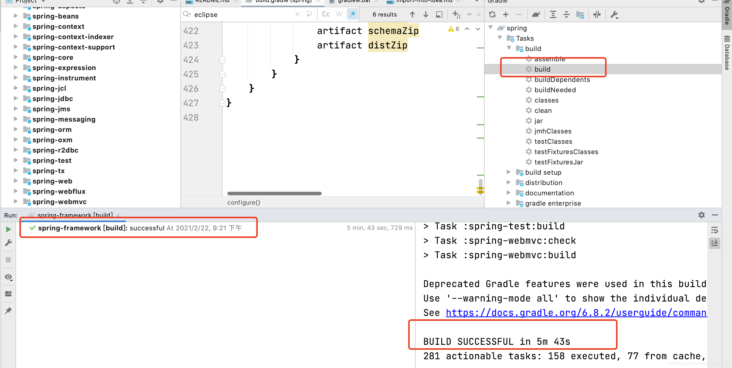The width and height of the screenshot is (732, 368).
Task: Toggle Match Case search option
Action: pyautogui.click(x=326, y=14)
